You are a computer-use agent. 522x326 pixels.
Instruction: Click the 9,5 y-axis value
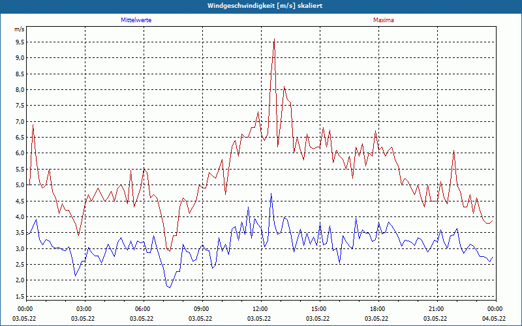(x=20, y=42)
